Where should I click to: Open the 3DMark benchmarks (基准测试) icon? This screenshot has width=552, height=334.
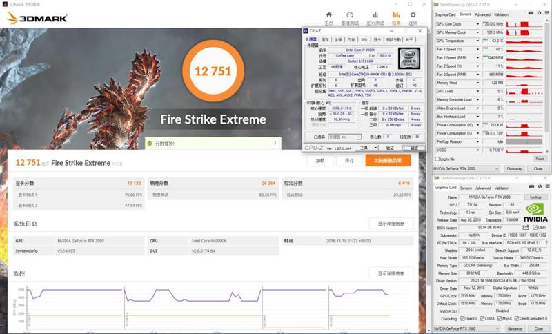pyautogui.click(x=350, y=14)
